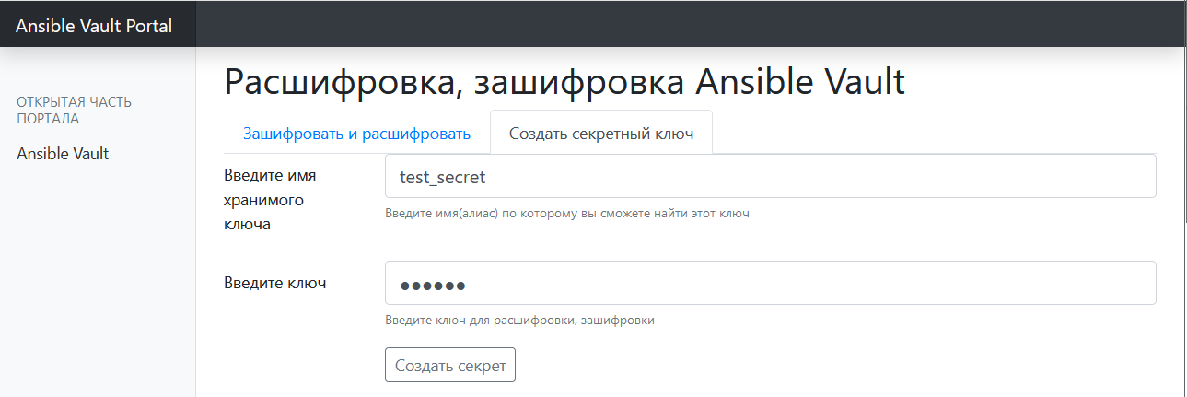The image size is (1187, 397).
Task: Open Ansible Vault in the left sidebar
Action: [63, 154]
